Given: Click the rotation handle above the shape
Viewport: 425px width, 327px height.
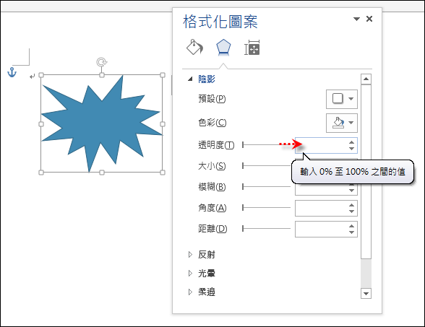Looking at the screenshot, I should [102, 62].
